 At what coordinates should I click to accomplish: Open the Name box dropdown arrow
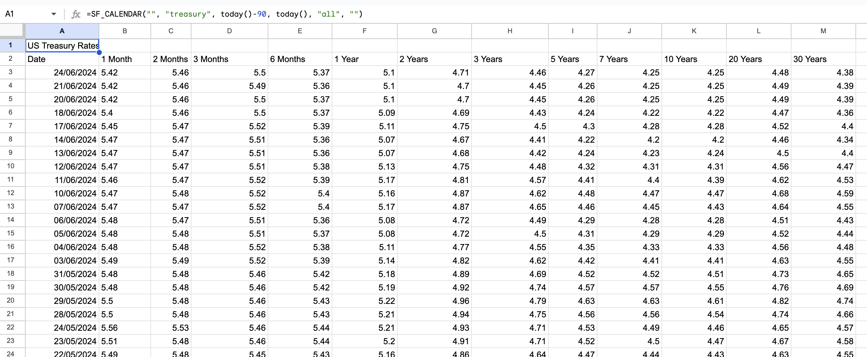coord(53,14)
